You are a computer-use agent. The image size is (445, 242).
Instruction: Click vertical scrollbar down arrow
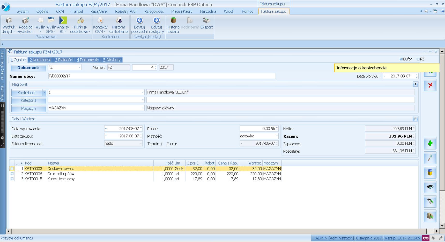click(442, 226)
